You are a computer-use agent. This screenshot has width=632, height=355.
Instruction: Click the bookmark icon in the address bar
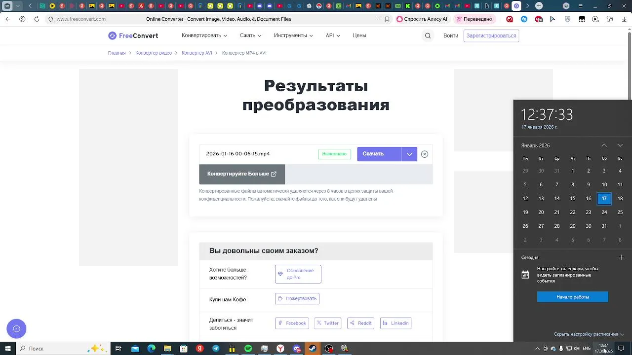387,19
